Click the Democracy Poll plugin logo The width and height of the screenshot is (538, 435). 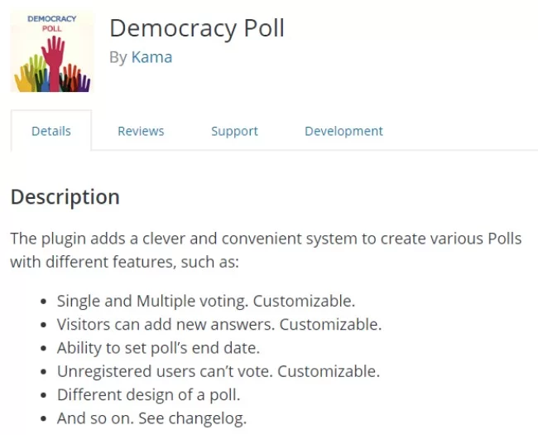pos(51,50)
